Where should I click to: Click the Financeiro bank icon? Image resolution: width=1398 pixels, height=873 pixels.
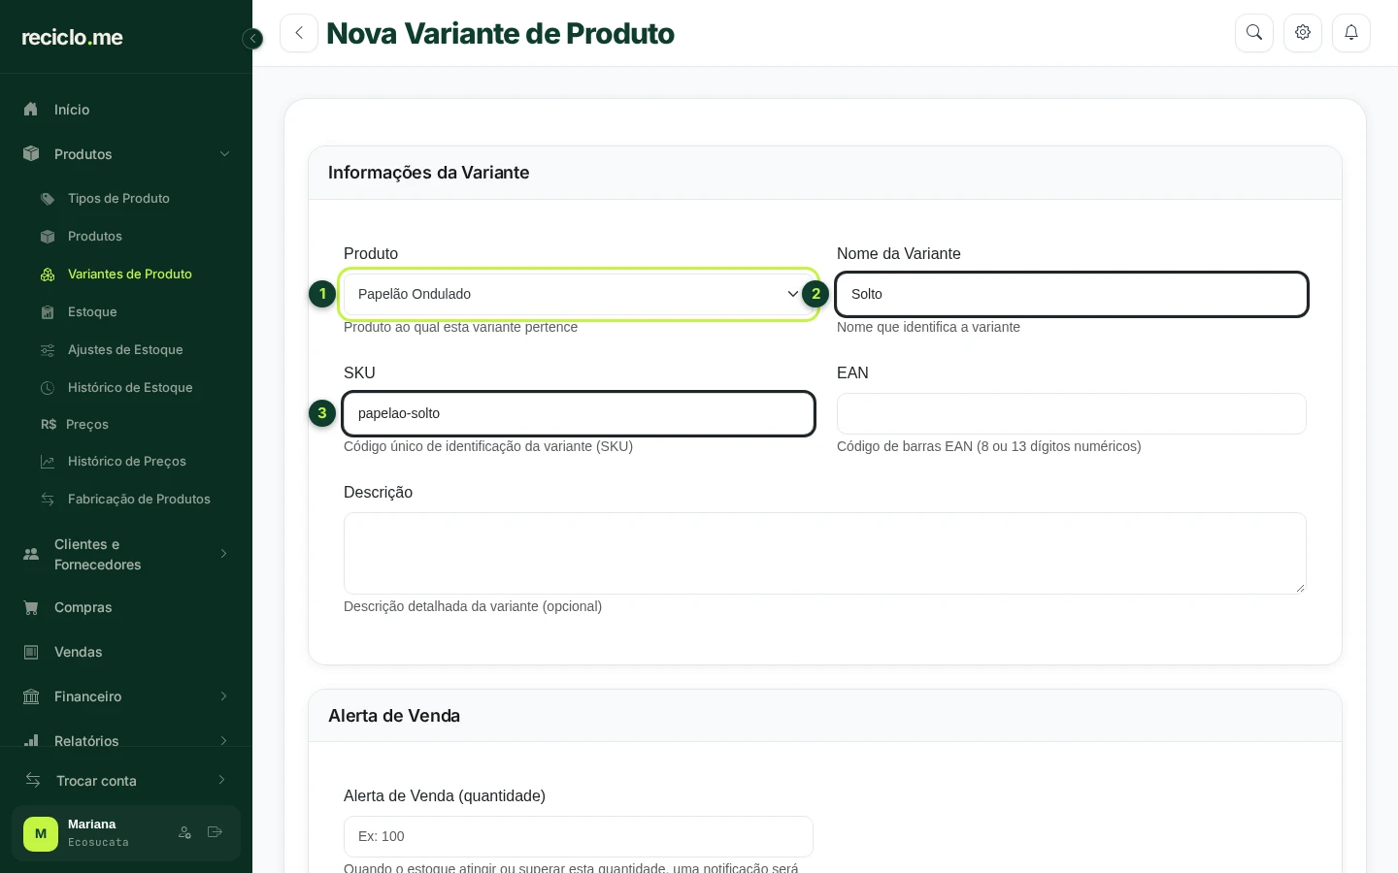pos(31,696)
